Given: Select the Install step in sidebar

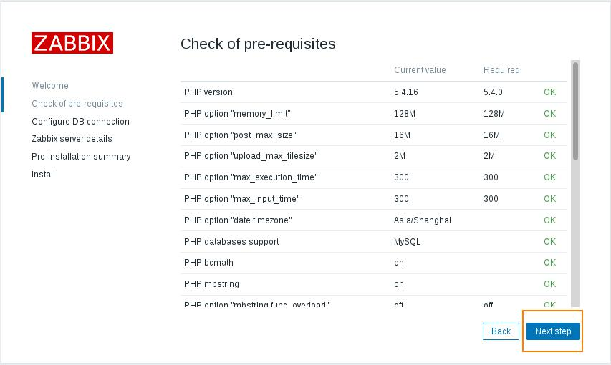Looking at the screenshot, I should point(43,175).
